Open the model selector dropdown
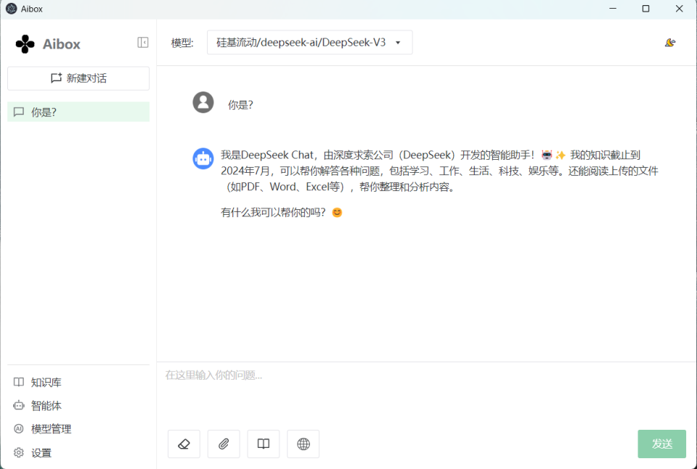697x469 pixels. [310, 42]
